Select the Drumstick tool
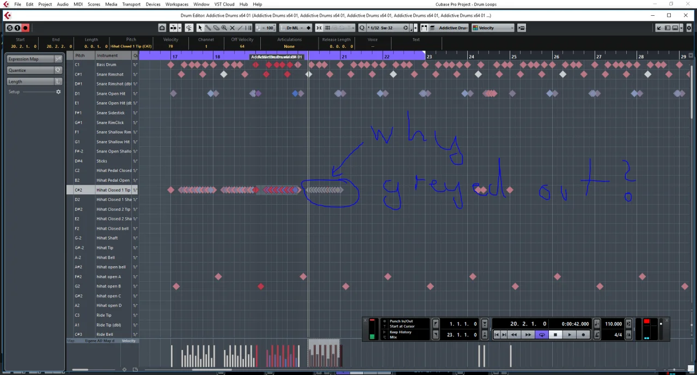Screen dimensions: 697x375 [x=208, y=28]
